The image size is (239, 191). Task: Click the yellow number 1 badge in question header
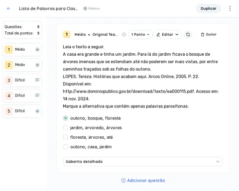click(67, 34)
